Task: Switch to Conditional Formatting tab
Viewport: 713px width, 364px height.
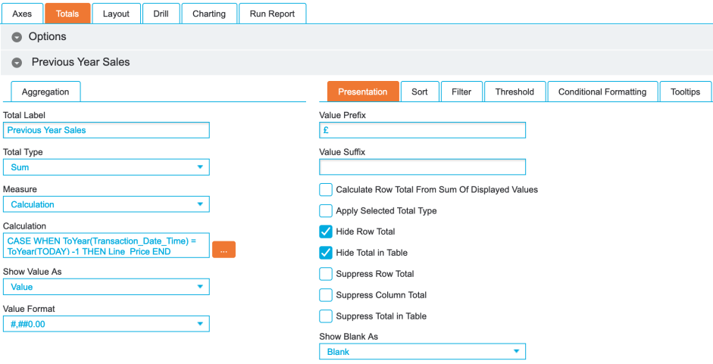Action: click(602, 92)
